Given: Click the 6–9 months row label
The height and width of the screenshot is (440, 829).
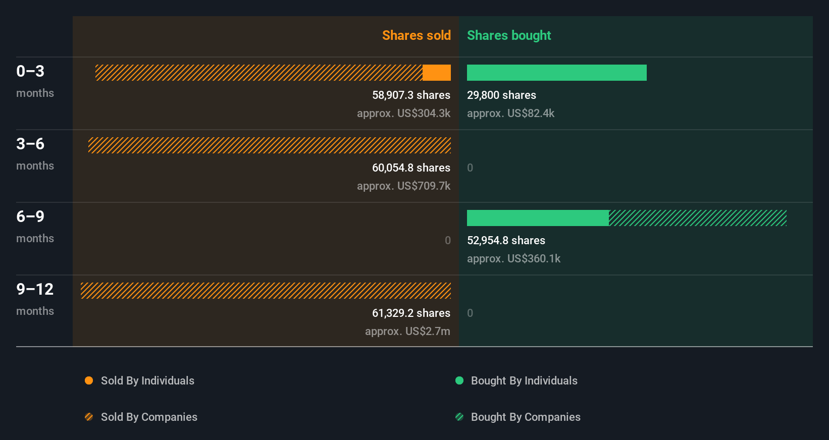Looking at the screenshot, I should tap(35, 227).
